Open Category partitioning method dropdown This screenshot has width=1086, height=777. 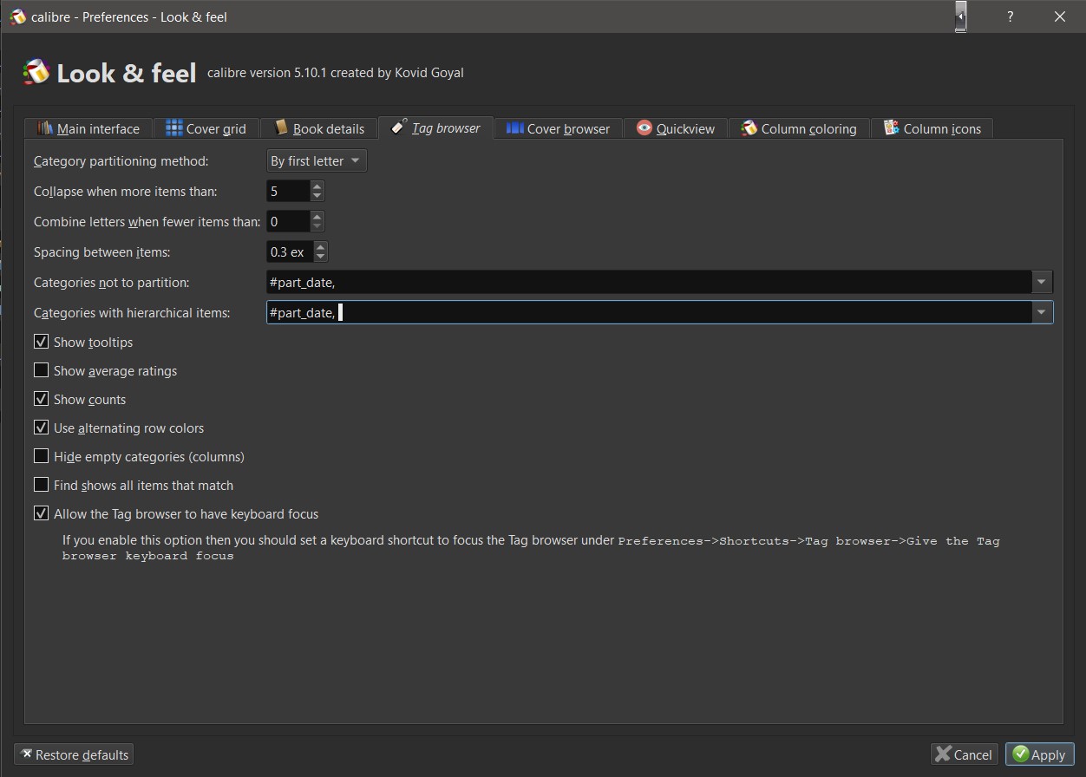pyautogui.click(x=316, y=160)
